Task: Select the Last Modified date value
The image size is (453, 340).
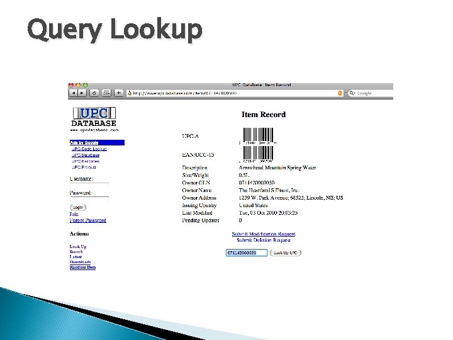Action: [268, 213]
